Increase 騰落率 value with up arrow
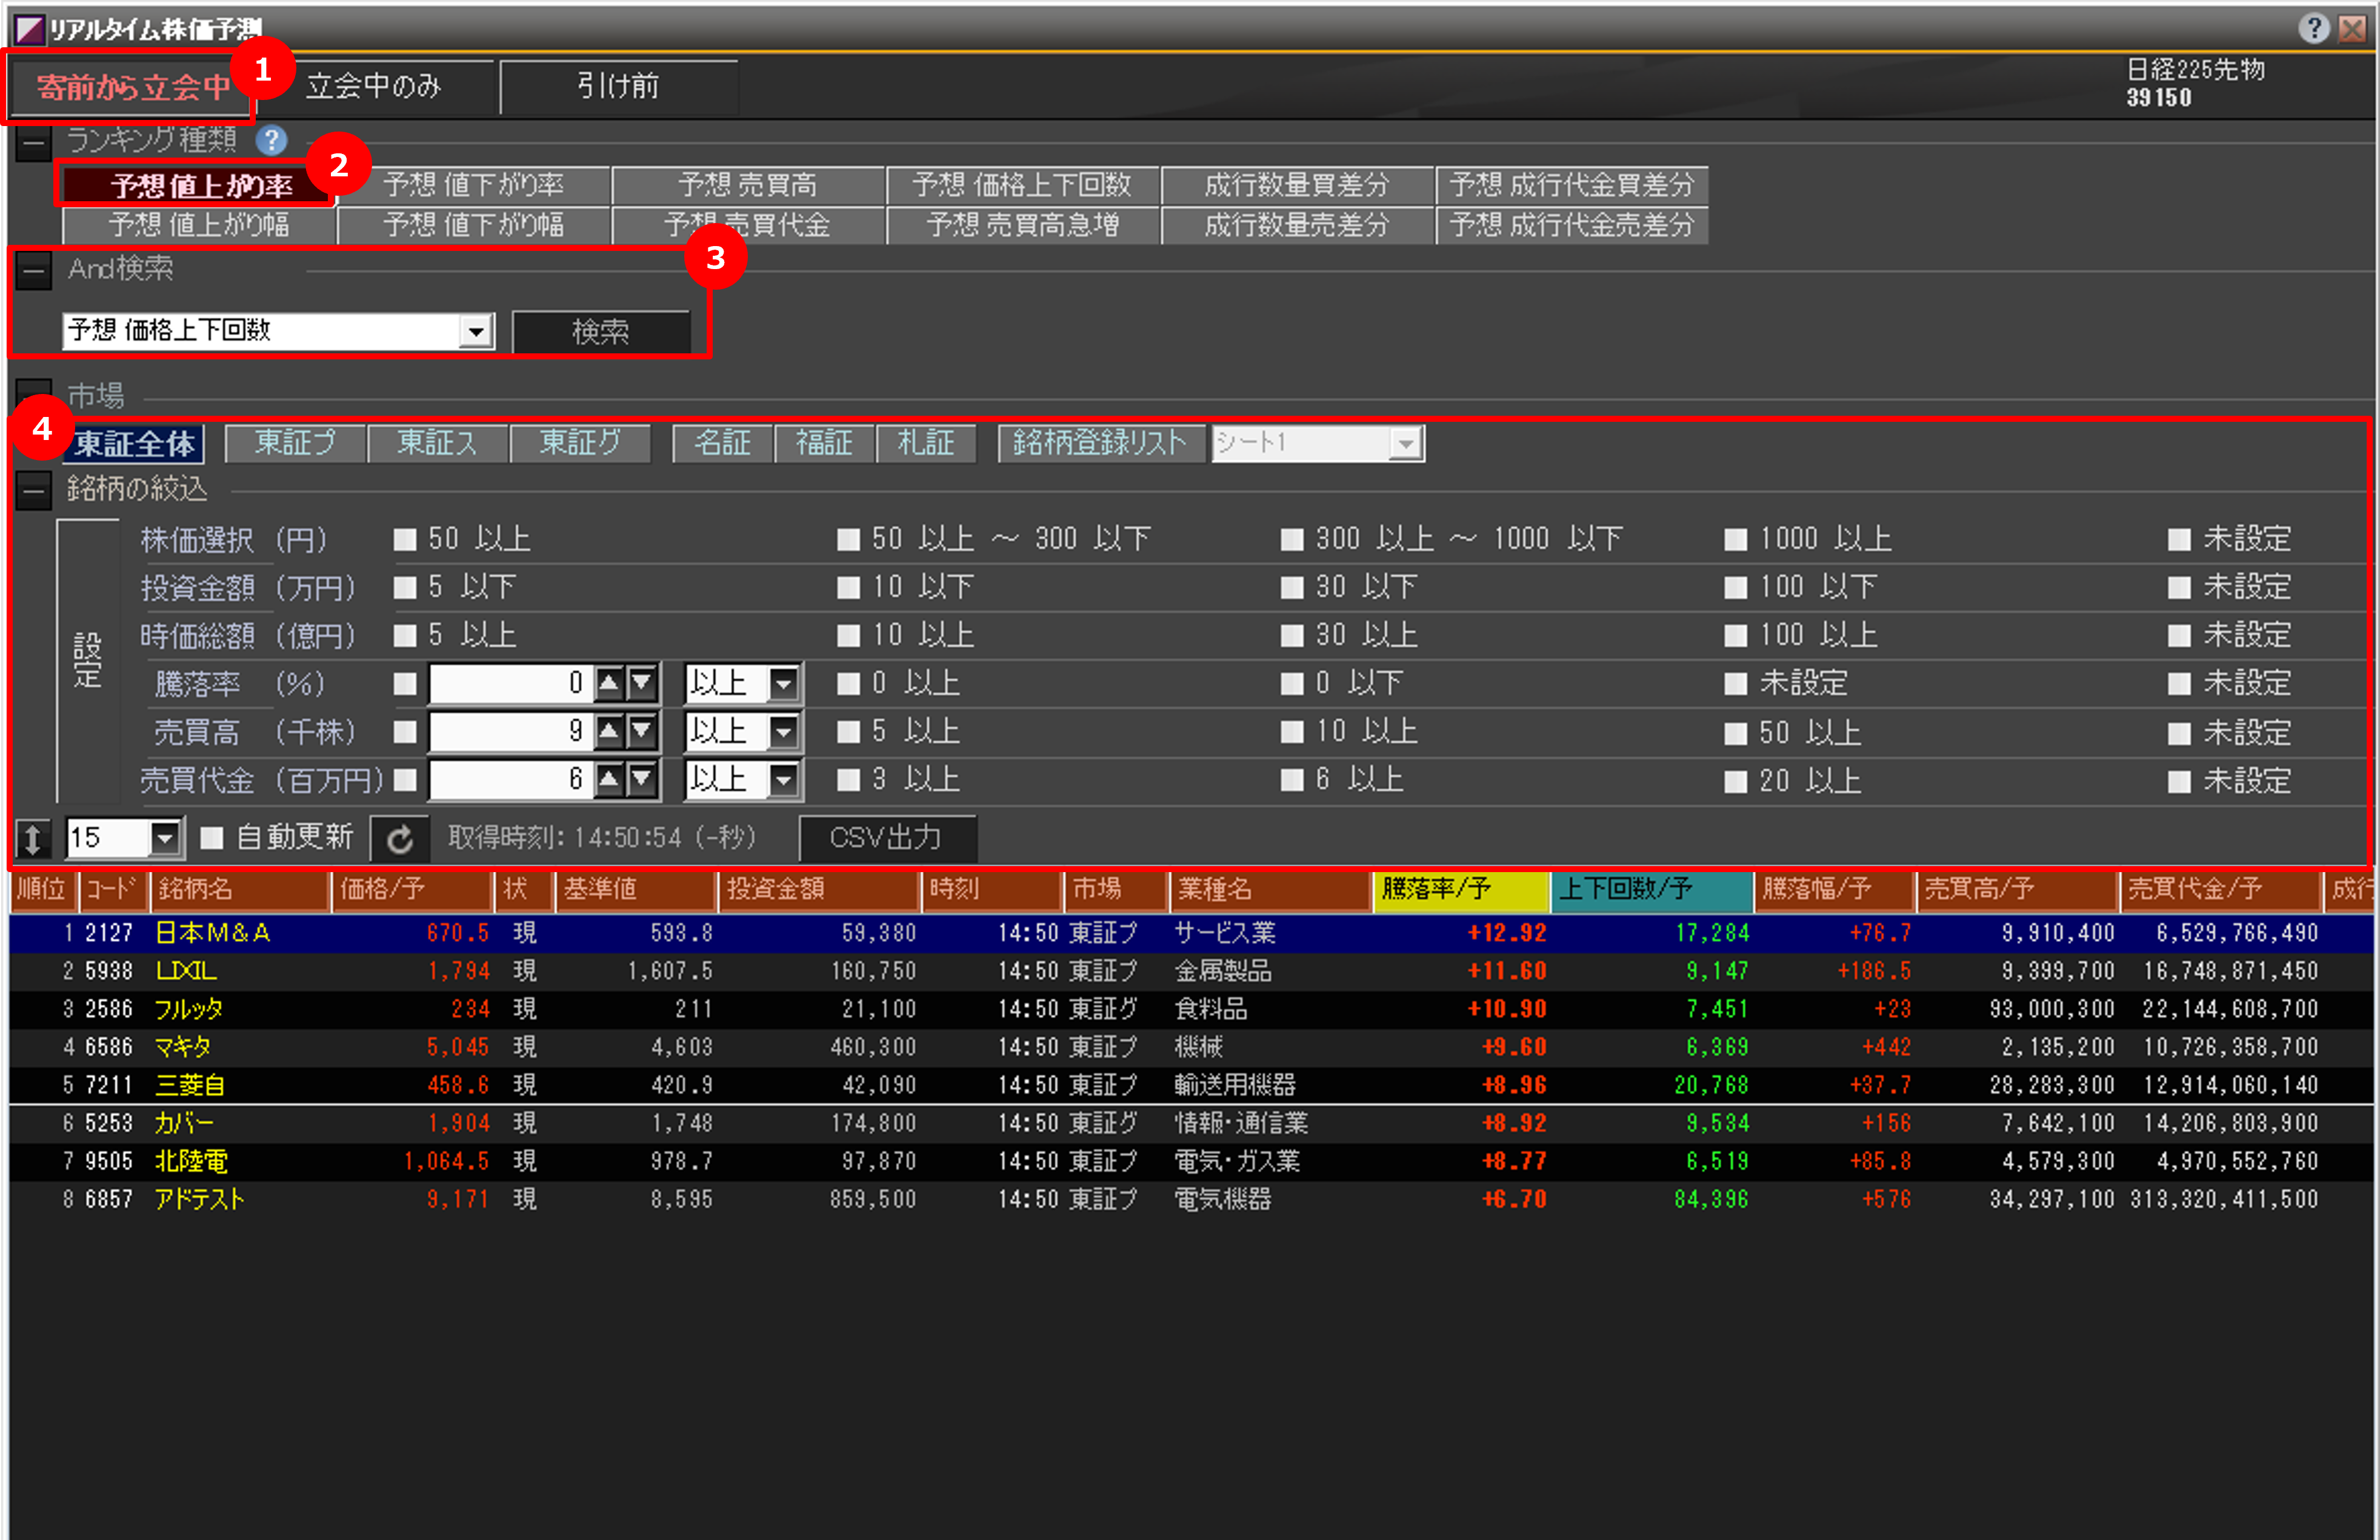This screenshot has width=2380, height=1540. [x=608, y=683]
